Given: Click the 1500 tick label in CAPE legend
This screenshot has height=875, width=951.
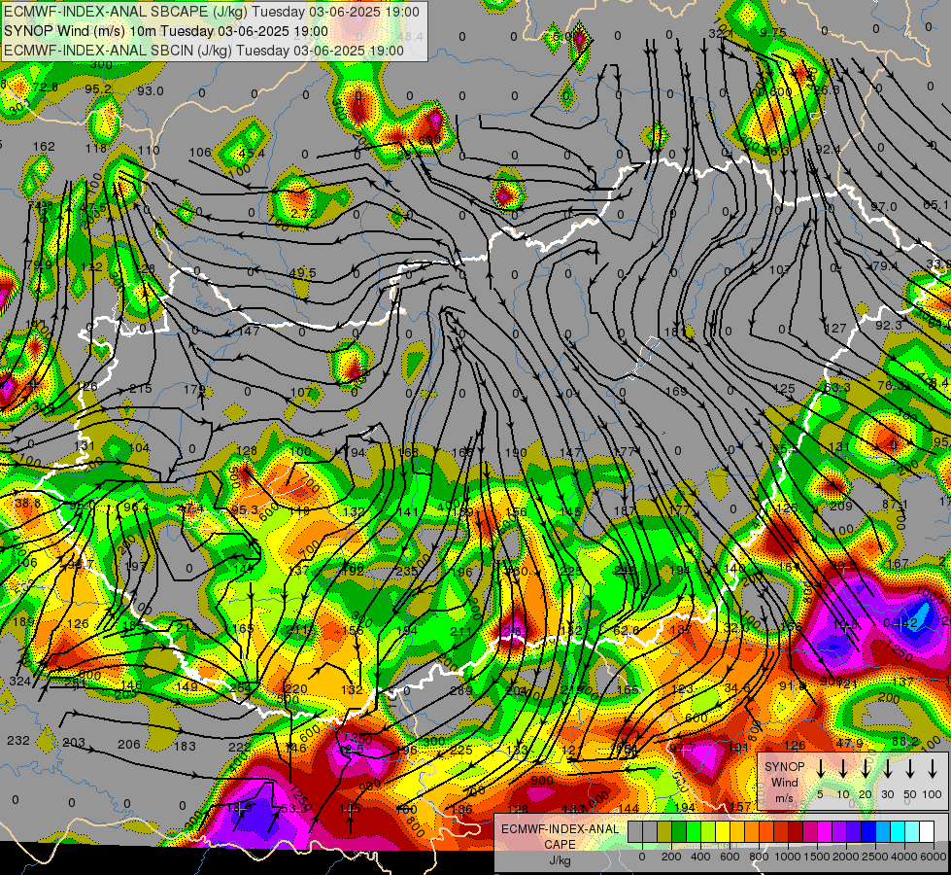Looking at the screenshot, I should click(x=818, y=857).
